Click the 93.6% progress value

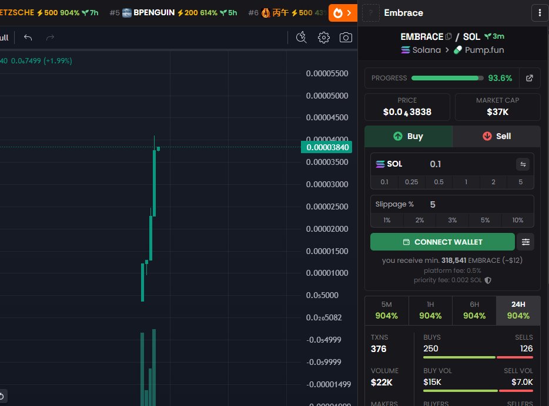point(500,78)
